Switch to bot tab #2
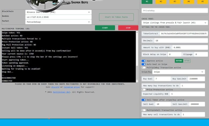 click(x=161, y=2)
